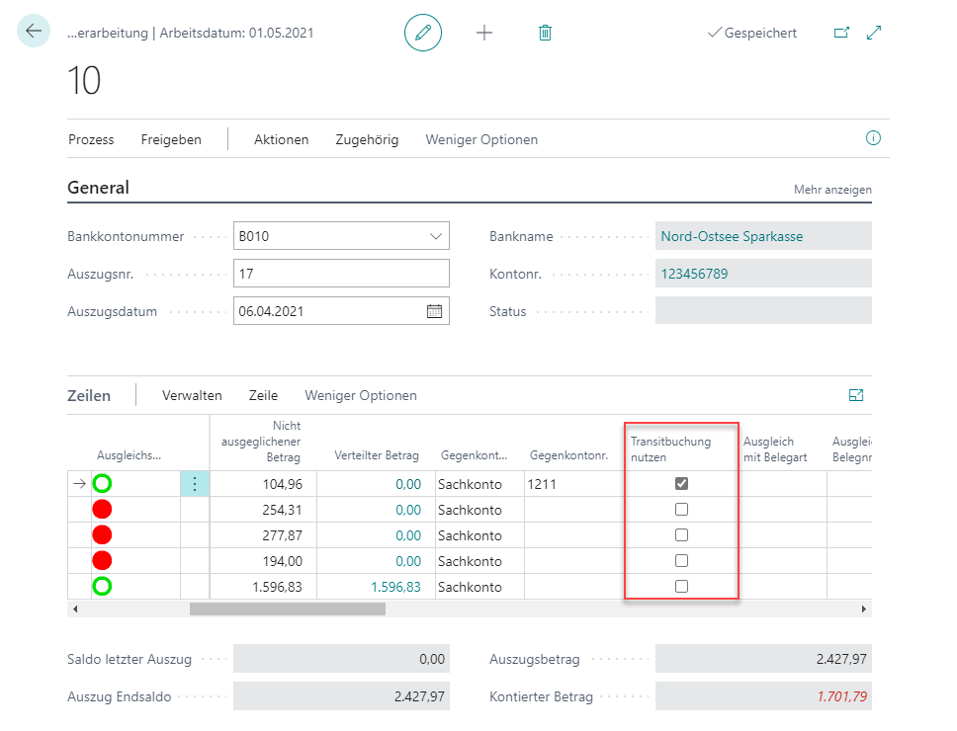The height and width of the screenshot is (731, 957).
Task: Open the Verwalten menu in Zeilen
Action: 192,395
